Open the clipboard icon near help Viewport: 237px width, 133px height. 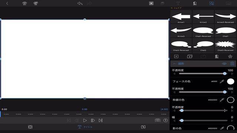[157, 120]
